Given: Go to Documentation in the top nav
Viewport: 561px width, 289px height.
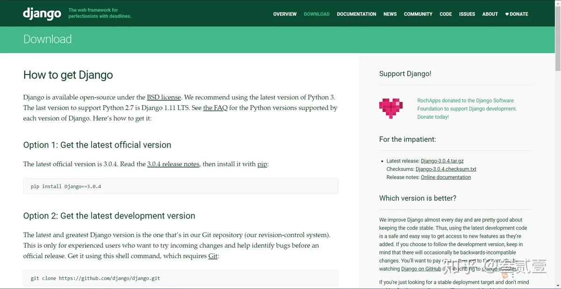Looking at the screenshot, I should (x=356, y=14).
